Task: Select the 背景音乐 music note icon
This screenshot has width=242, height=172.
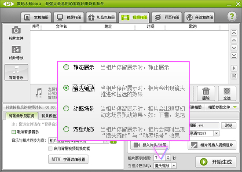Action: [16, 70]
